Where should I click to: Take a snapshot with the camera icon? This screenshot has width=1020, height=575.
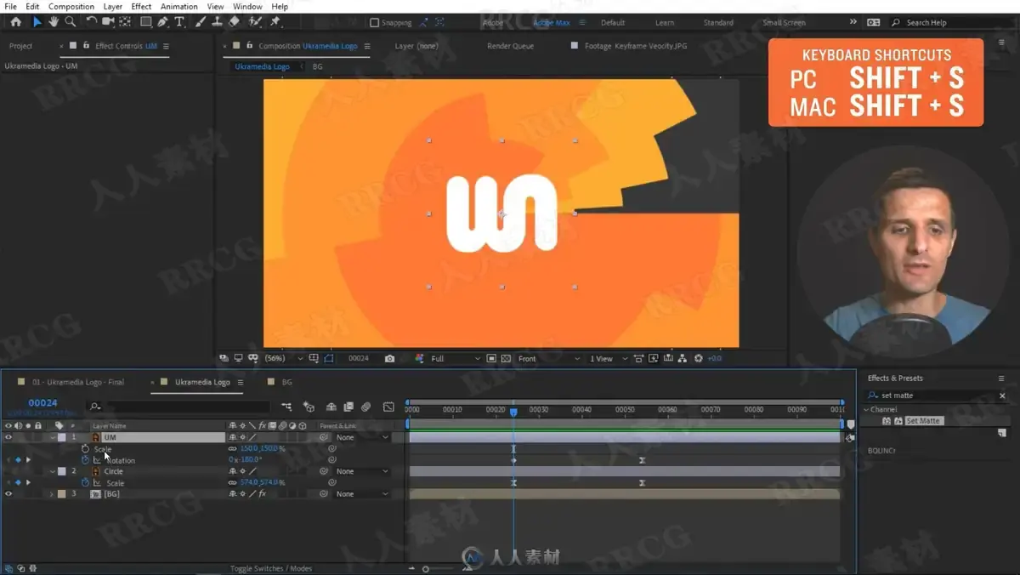389,359
